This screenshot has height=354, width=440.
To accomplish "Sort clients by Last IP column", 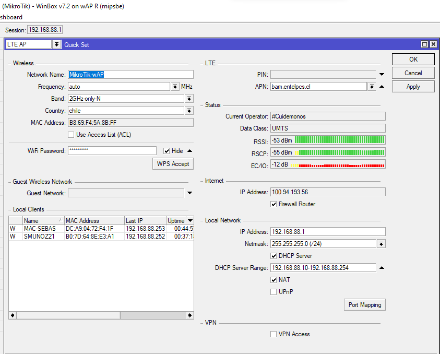I will pyautogui.click(x=145, y=221).
